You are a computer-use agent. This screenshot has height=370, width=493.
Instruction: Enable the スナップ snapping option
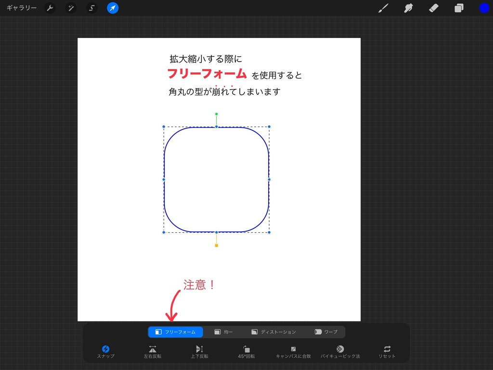point(106,351)
